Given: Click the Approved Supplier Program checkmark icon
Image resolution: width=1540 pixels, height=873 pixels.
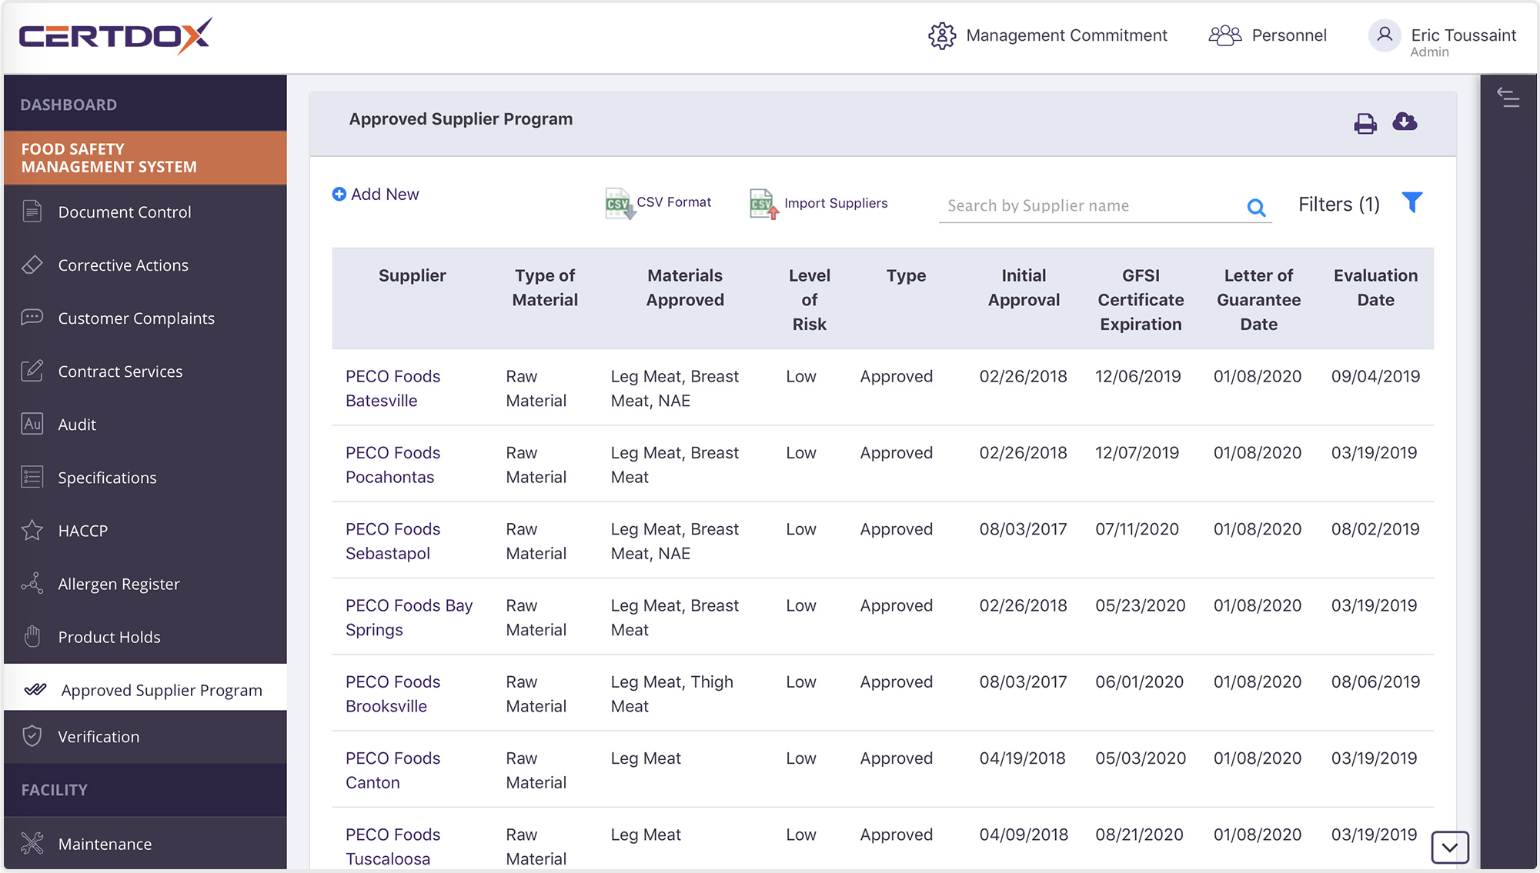Looking at the screenshot, I should pyautogui.click(x=35, y=689).
